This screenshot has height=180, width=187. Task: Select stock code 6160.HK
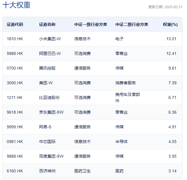click(x=15, y=171)
